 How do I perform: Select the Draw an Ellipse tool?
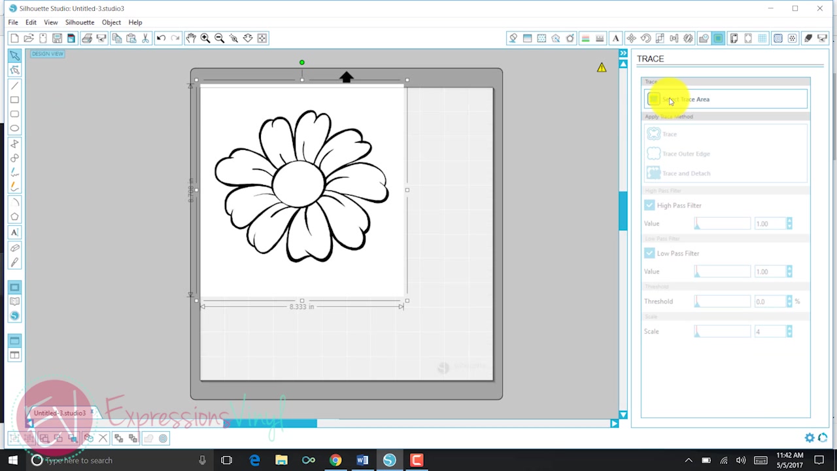[x=14, y=129]
